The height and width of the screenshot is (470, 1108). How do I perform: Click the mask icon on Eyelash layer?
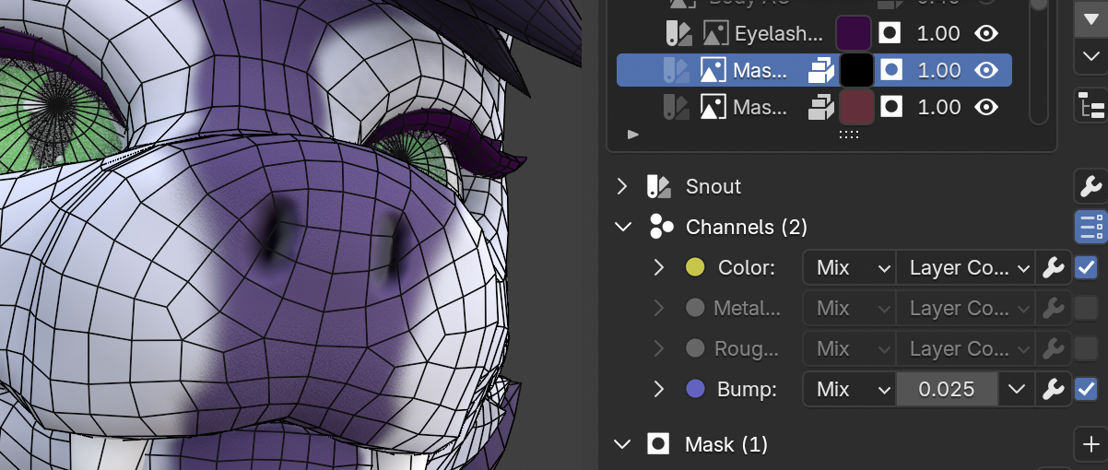(x=890, y=34)
